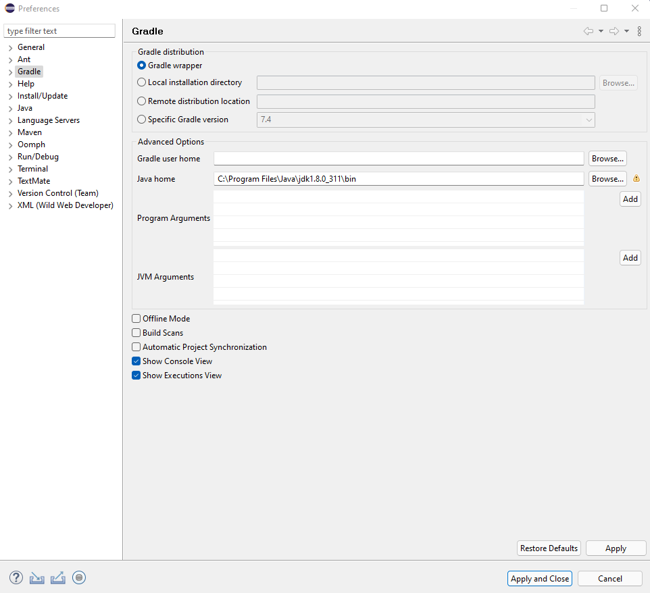The image size is (650, 593).
Task: Uncheck Show Console View
Action: (x=136, y=361)
